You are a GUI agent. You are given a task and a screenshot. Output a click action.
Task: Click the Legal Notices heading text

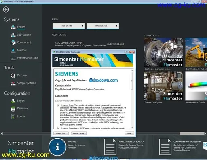(x=61, y=96)
